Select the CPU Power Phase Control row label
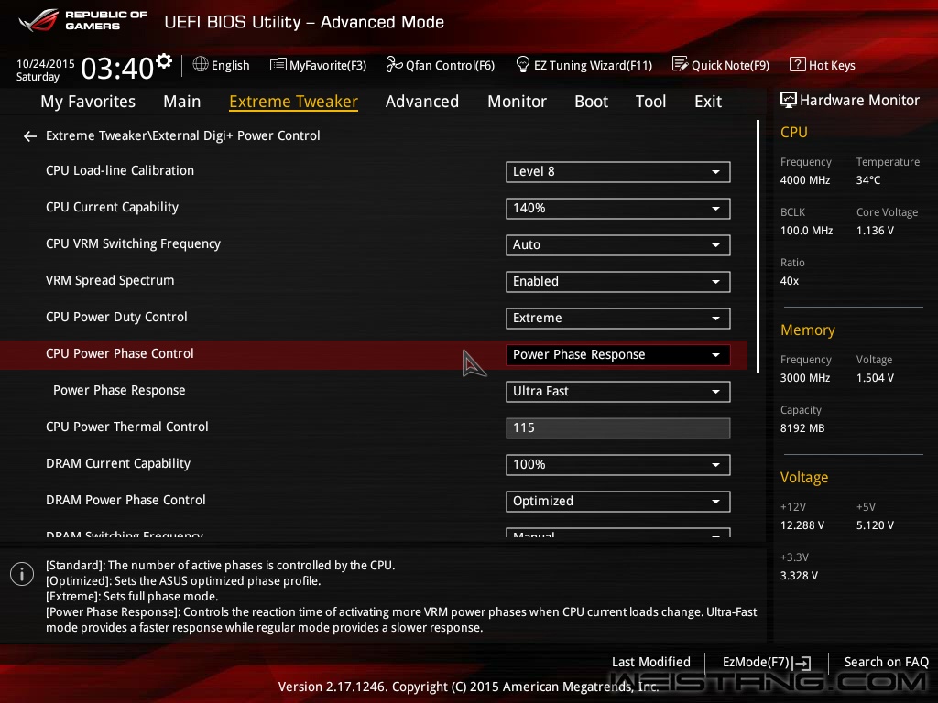This screenshot has height=703, width=938. tap(120, 353)
